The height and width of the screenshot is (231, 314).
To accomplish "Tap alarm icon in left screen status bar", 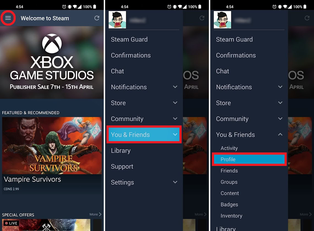I will (x=64, y=7).
